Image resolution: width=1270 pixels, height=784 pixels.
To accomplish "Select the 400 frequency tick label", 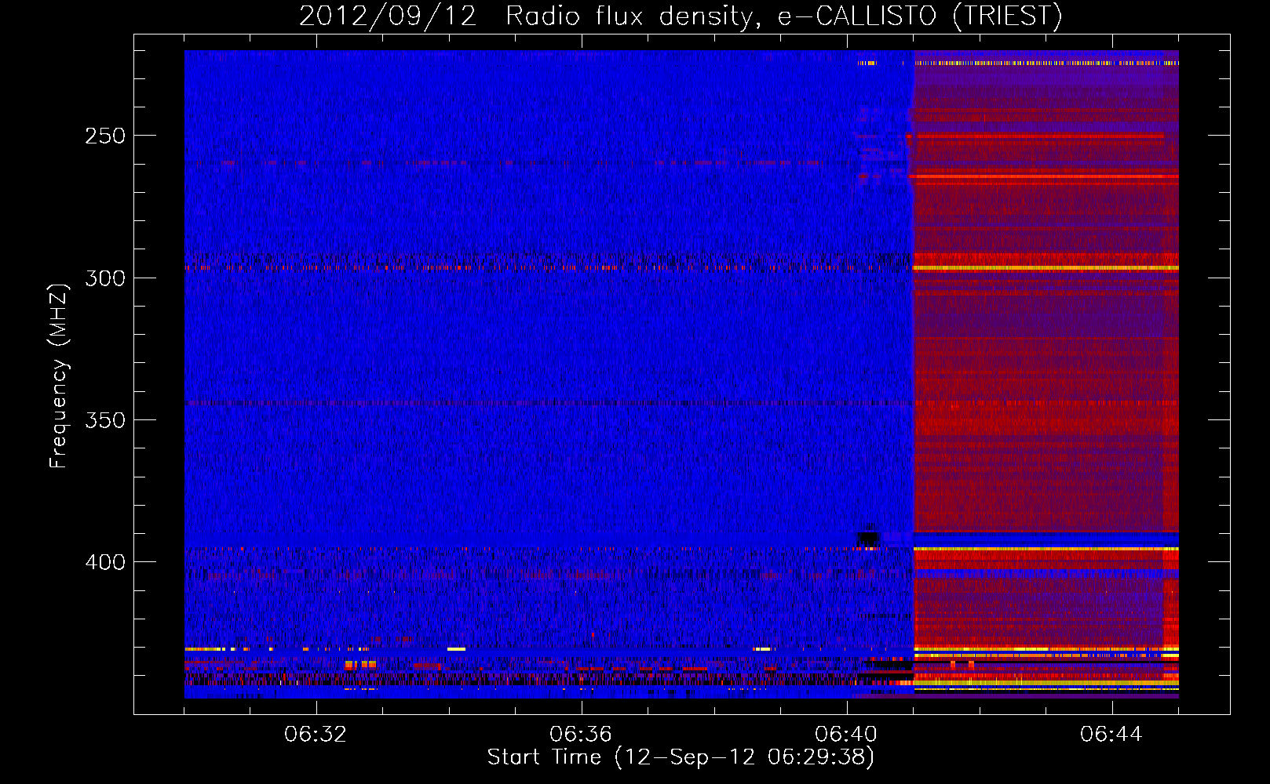I will (105, 562).
